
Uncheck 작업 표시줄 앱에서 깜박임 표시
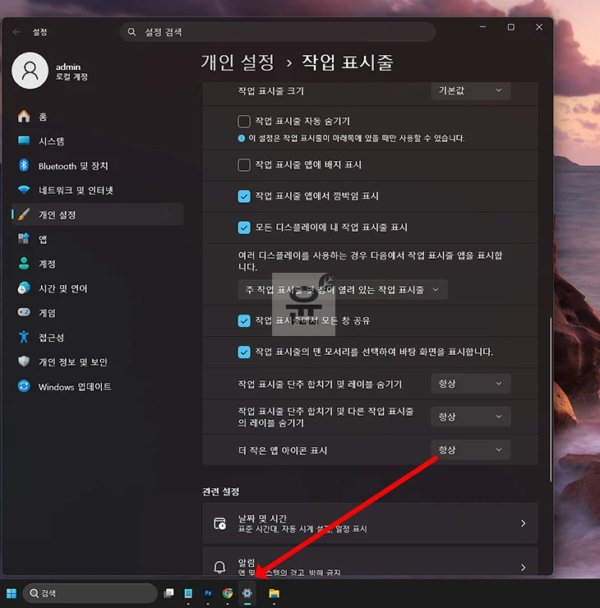pyautogui.click(x=244, y=196)
